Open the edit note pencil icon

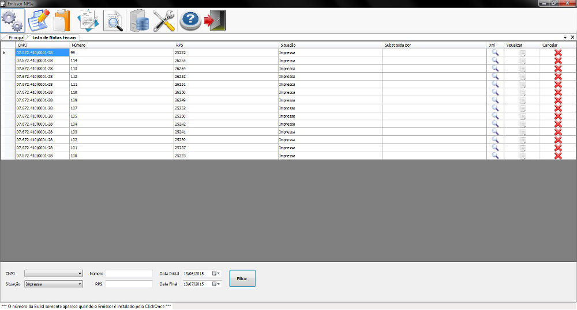coord(38,20)
